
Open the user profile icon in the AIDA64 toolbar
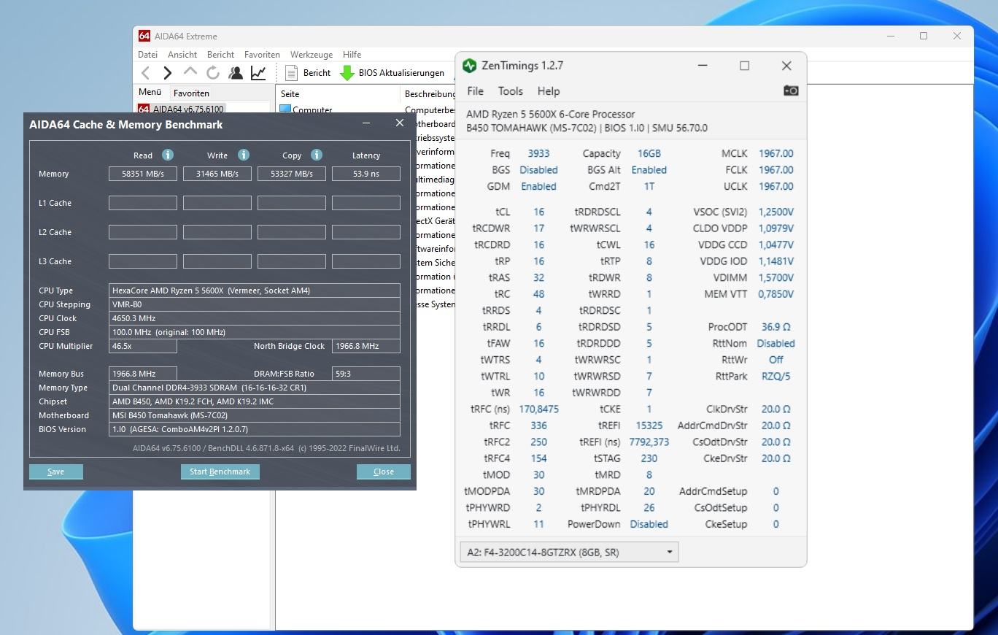(x=236, y=72)
